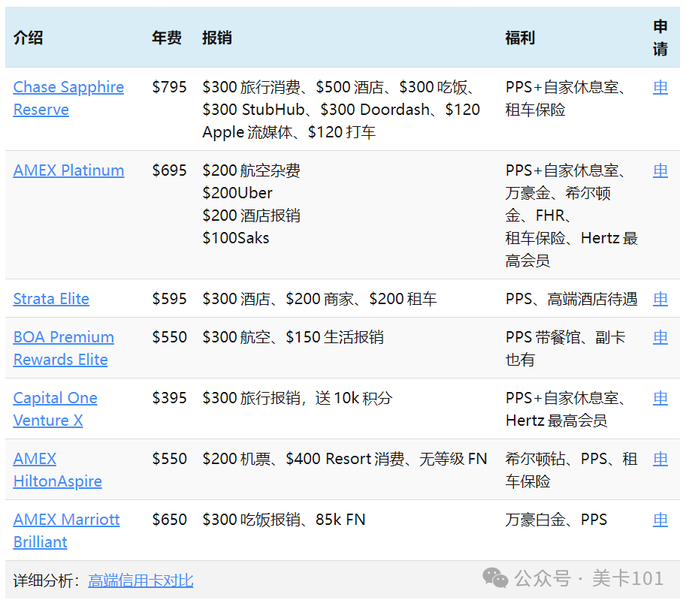
Task: Select the $595 annual fee cell
Action: (x=169, y=299)
